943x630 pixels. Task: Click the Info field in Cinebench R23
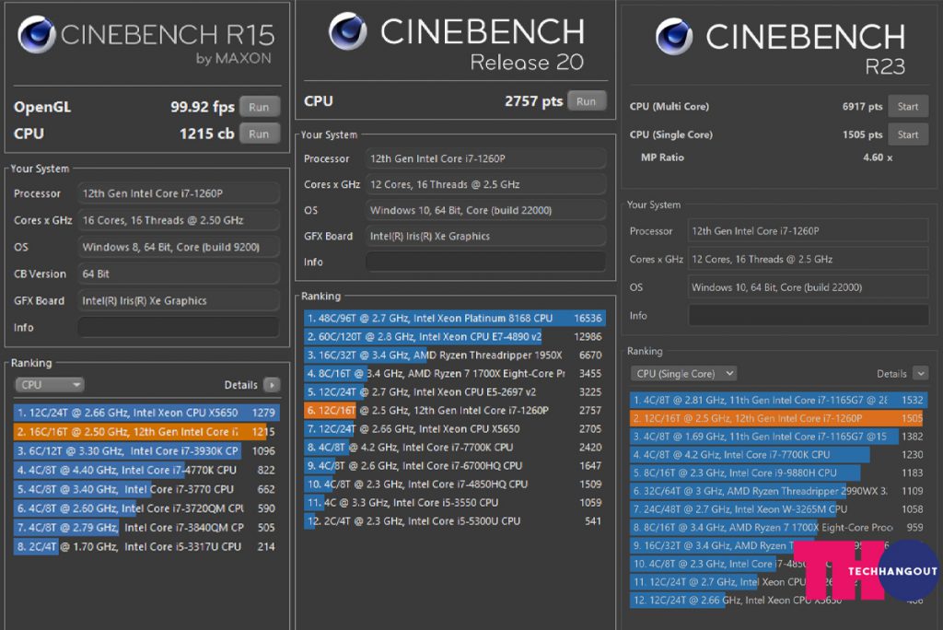tap(808, 315)
